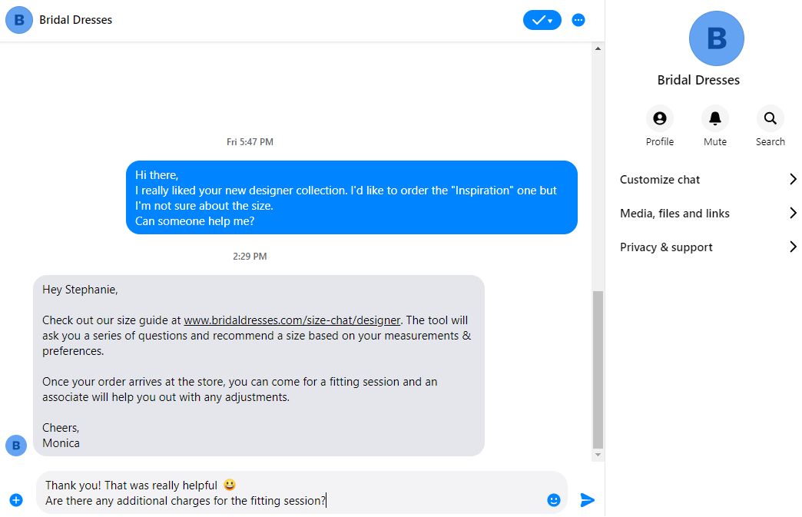This screenshot has height=517, width=802.
Task: Click Bridal Dresses name in chat header
Action: [76, 20]
